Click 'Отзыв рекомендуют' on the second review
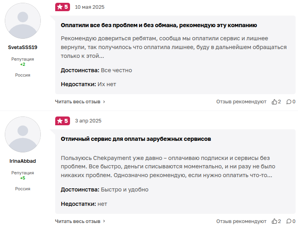Viewport: 298px width, 227px height. coord(241,221)
